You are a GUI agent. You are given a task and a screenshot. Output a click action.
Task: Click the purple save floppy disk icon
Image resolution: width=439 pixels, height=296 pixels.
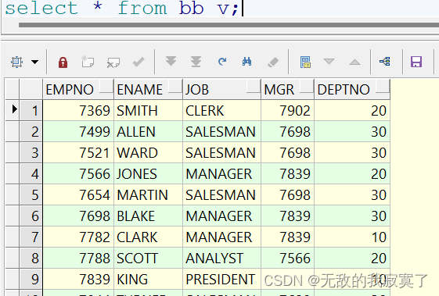pos(416,62)
